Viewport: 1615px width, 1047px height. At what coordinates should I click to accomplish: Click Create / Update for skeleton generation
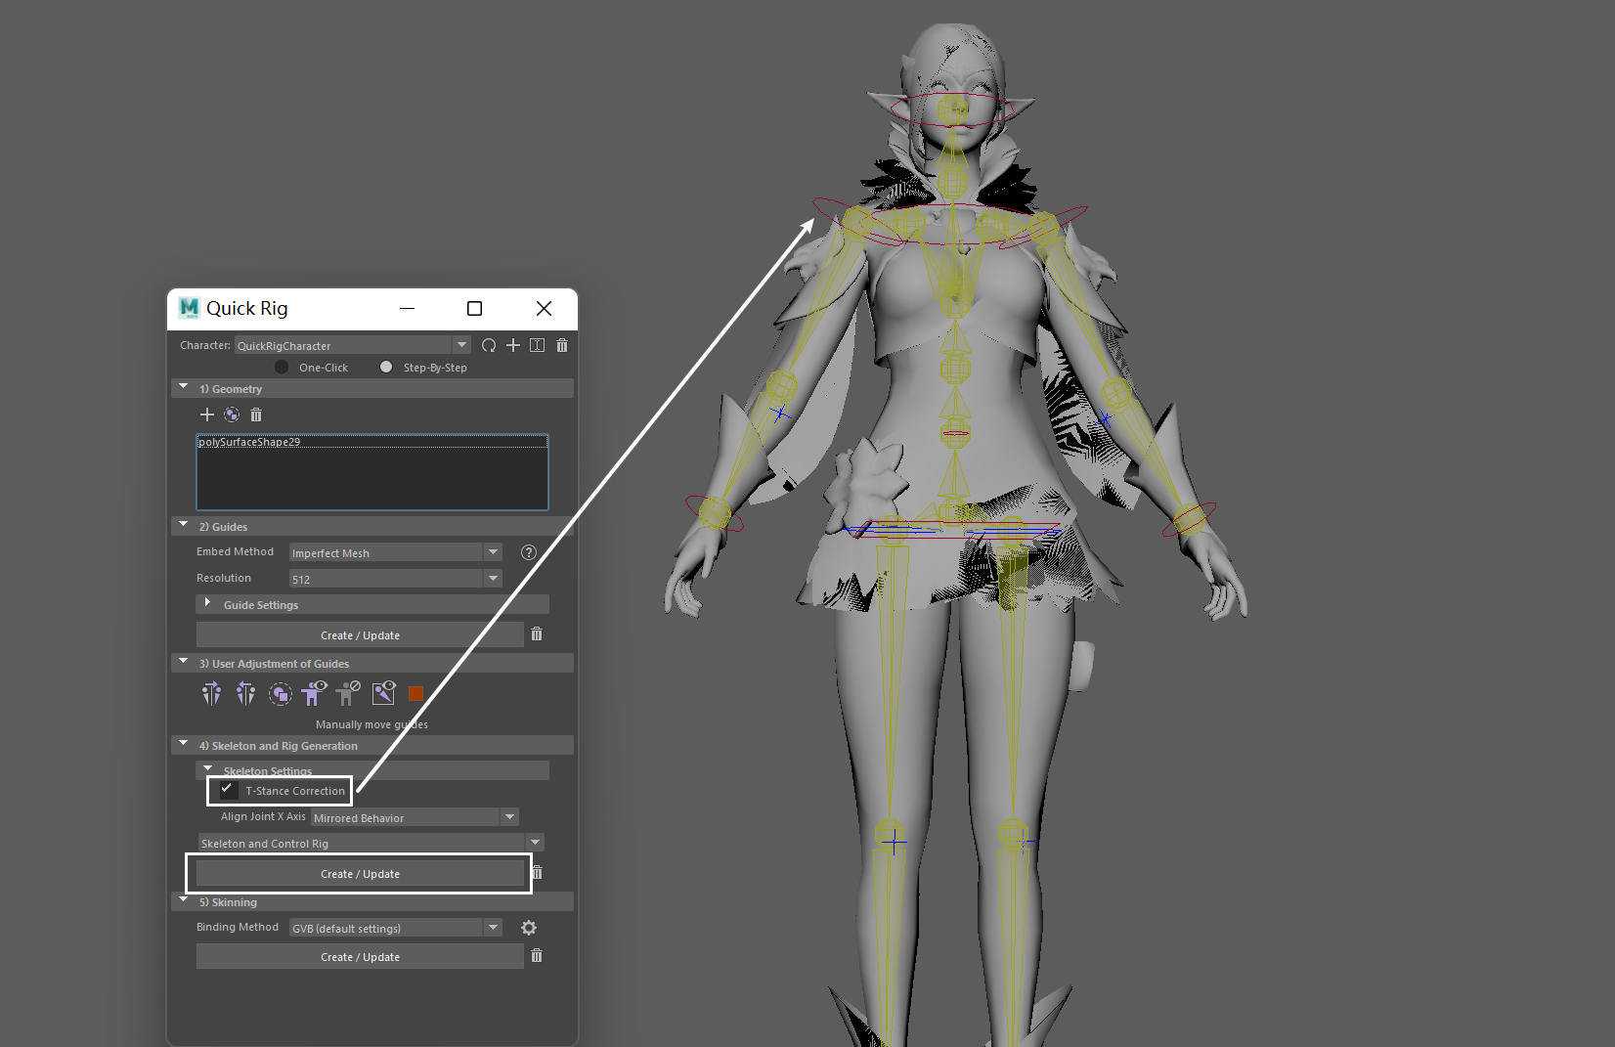click(360, 873)
